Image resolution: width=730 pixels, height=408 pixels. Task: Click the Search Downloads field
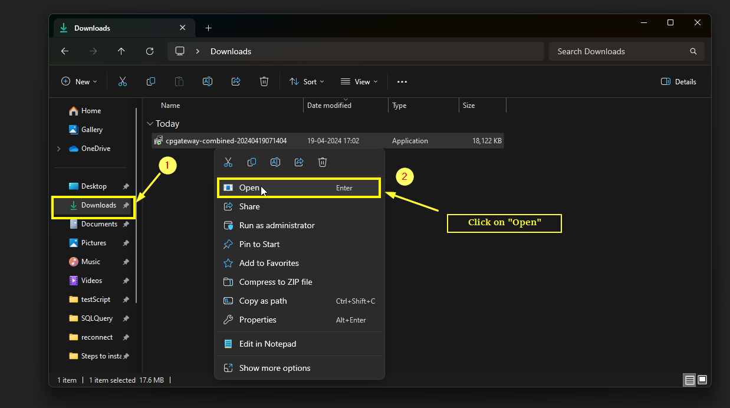click(627, 51)
